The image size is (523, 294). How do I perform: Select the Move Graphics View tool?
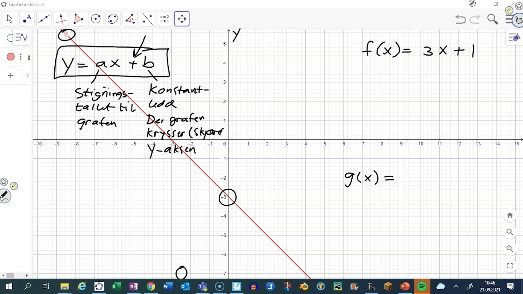click(x=182, y=19)
